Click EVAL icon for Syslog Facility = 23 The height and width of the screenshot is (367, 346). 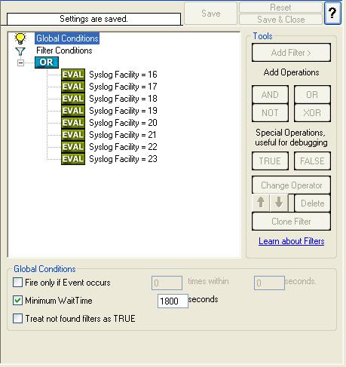pos(73,159)
